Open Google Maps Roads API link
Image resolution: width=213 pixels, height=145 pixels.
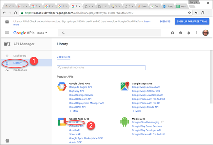145,107
